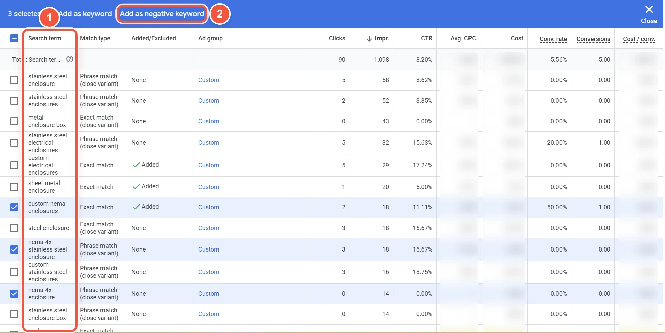Uncheck nema 4x stainless steel enclosure checkbox
The height and width of the screenshot is (333, 665).
[14, 249]
